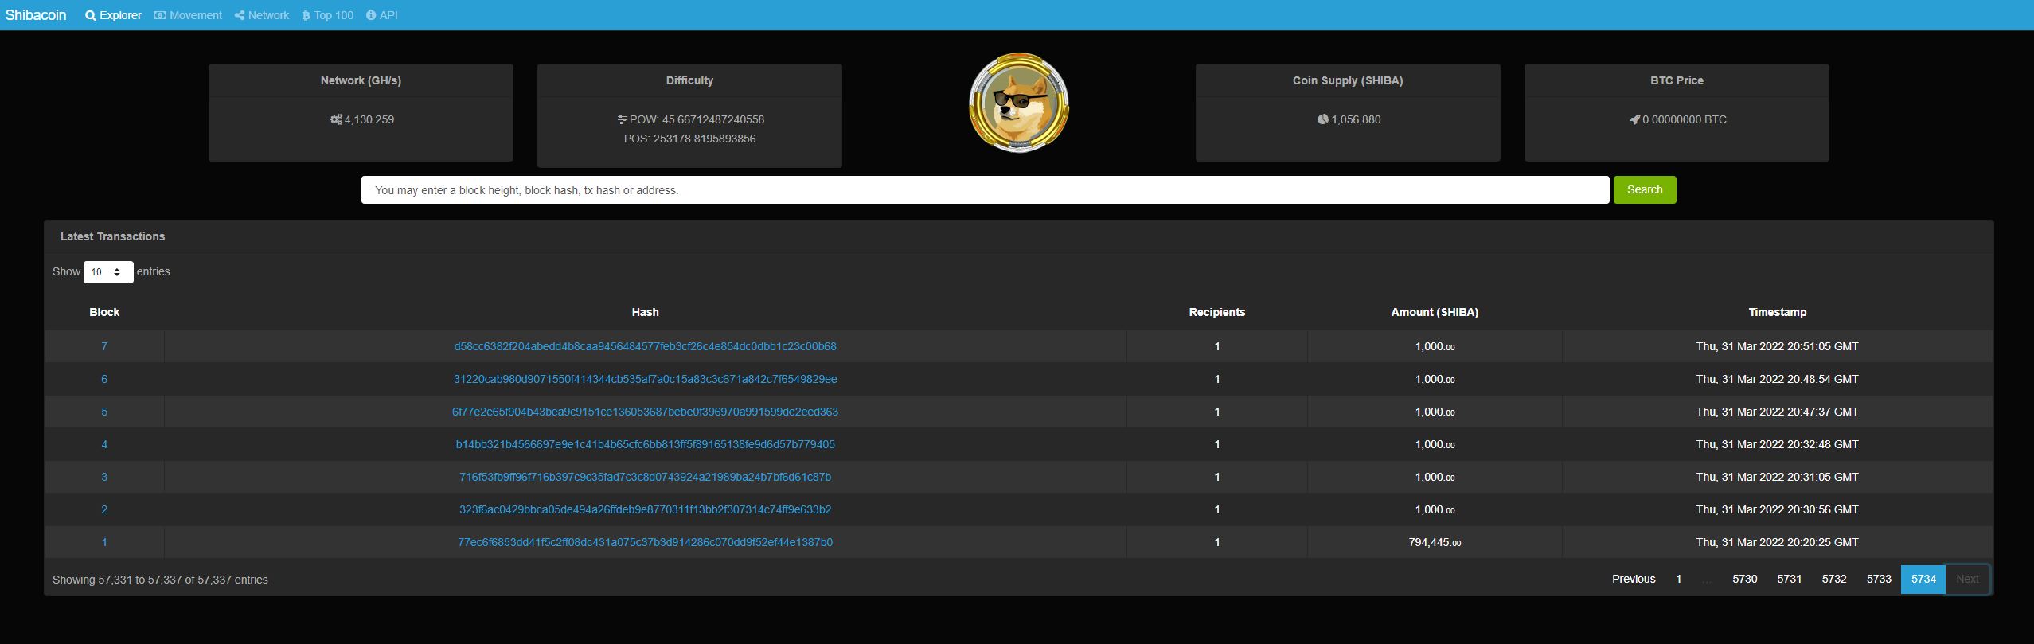Go to Previous page
Image resolution: width=2034 pixels, height=644 pixels.
[1634, 579]
